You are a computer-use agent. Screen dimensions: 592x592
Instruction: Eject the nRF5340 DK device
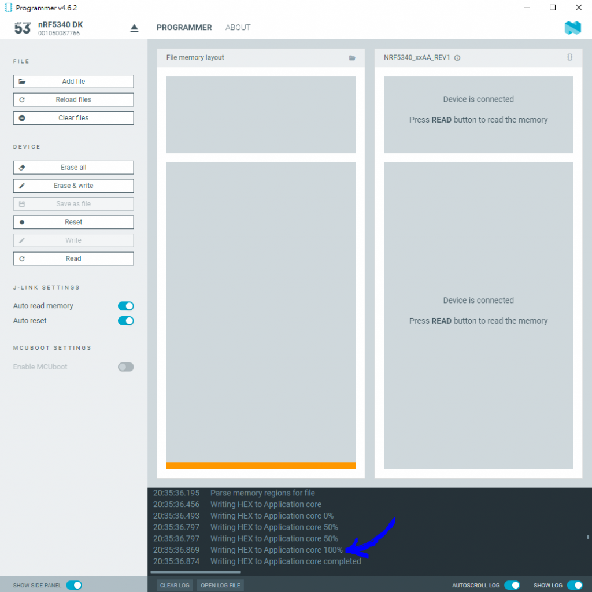134,28
